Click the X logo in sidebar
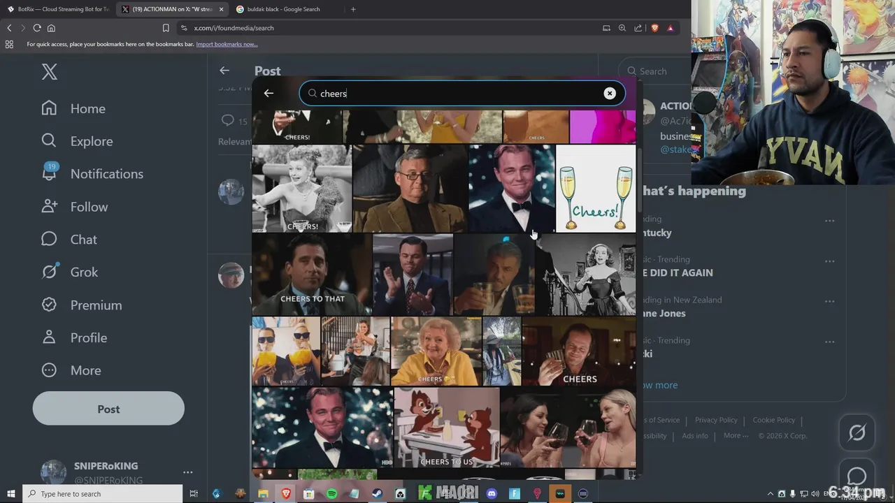Viewport: 895px width, 503px height. pos(49,71)
